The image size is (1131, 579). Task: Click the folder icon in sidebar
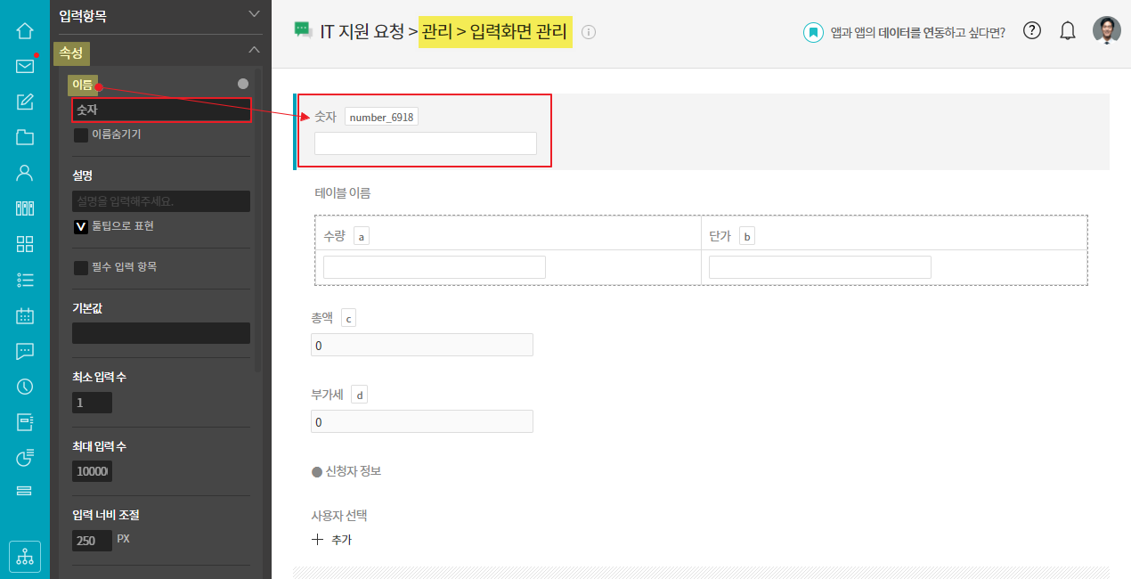(x=25, y=137)
